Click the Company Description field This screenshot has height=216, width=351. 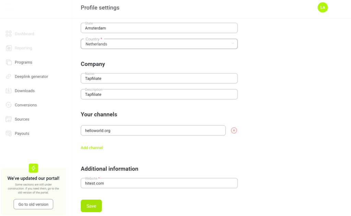[159, 94]
